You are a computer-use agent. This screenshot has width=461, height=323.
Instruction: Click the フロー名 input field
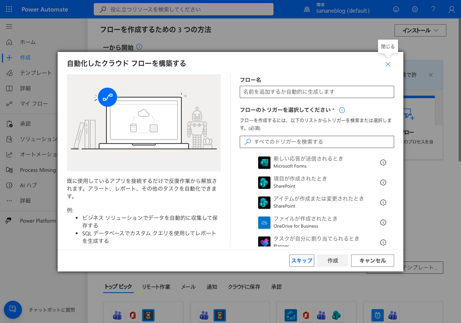[317, 92]
